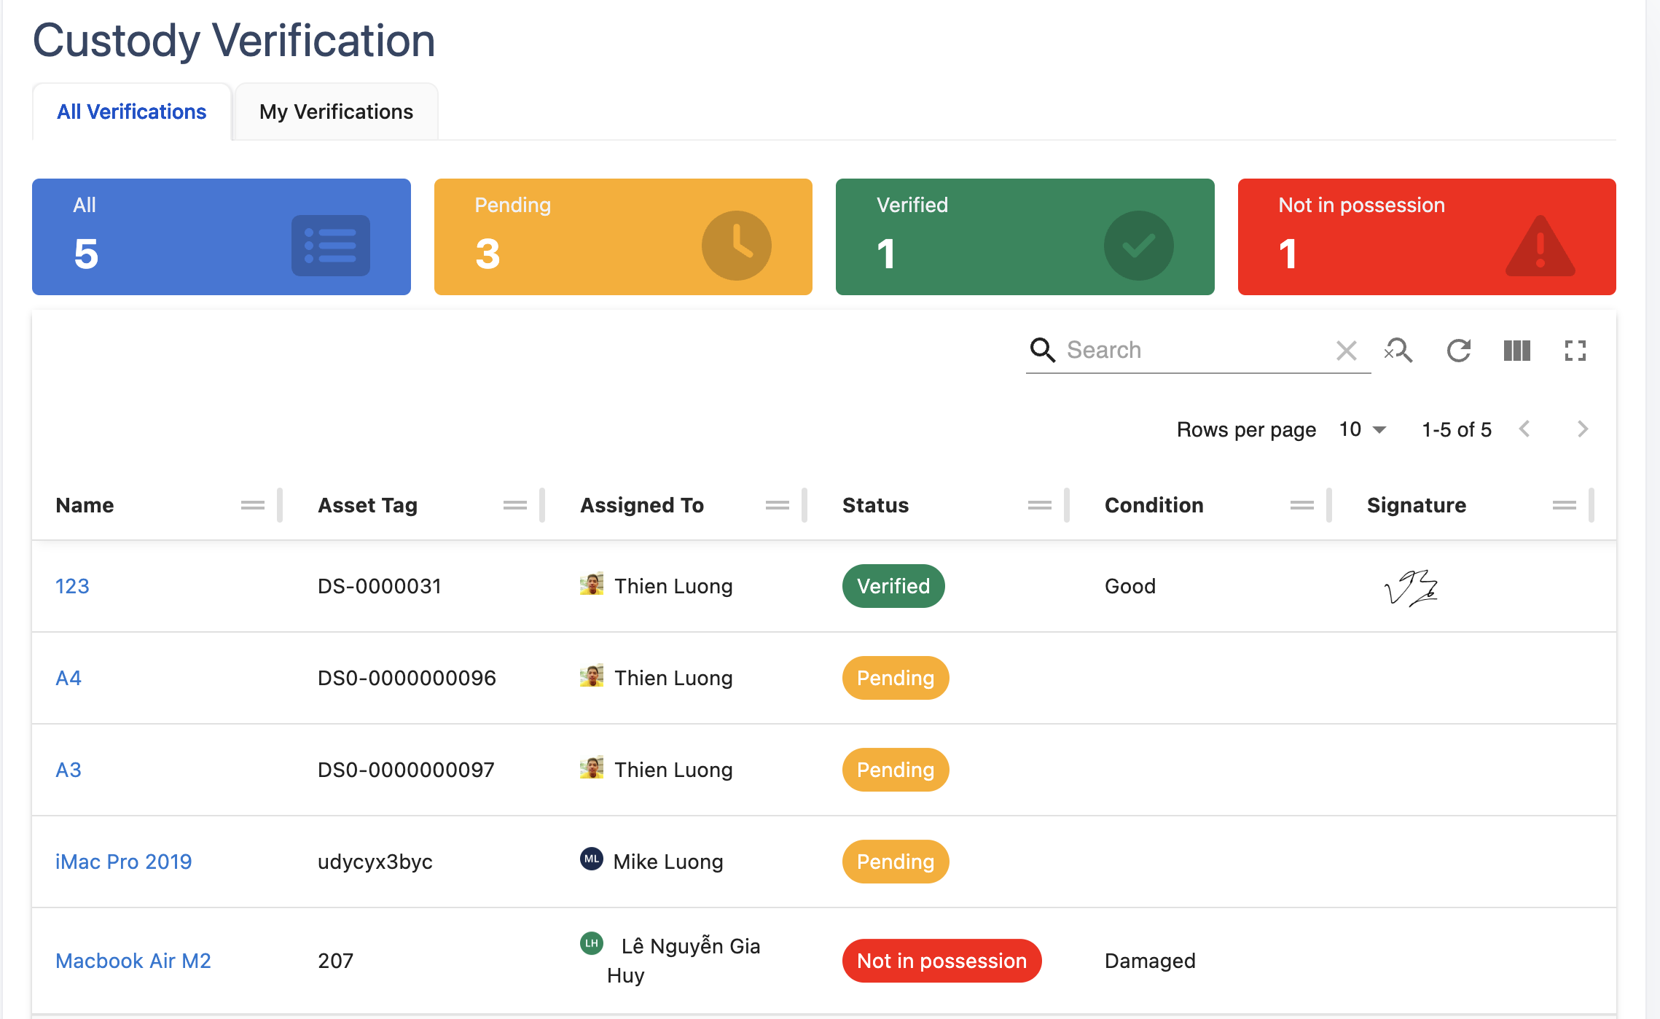Click the reset search magnifier icon
Screen dimensions: 1660x1019
pyautogui.click(x=1398, y=351)
